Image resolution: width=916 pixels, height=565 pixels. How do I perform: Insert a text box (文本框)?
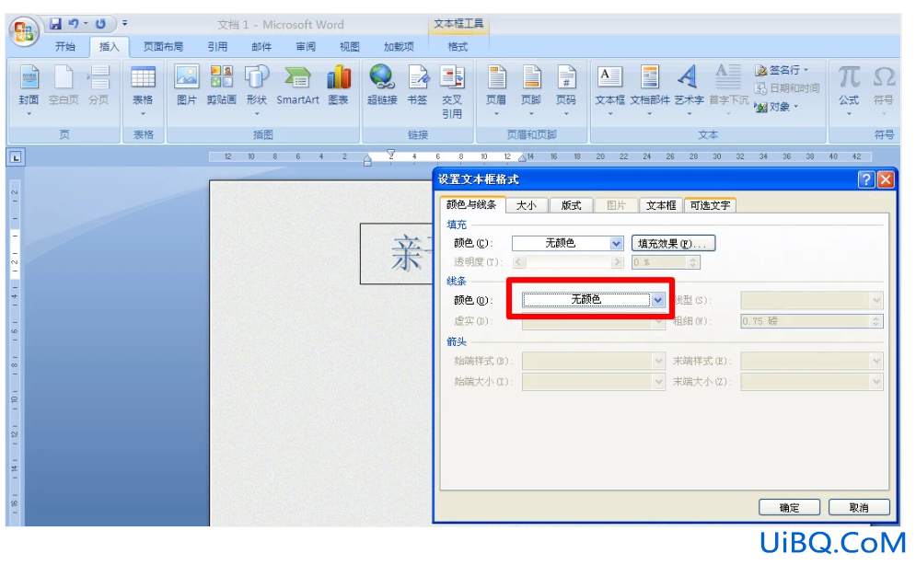[x=609, y=90]
